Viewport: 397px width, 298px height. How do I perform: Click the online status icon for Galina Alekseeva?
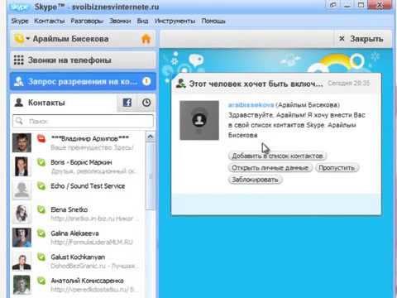(x=41, y=233)
